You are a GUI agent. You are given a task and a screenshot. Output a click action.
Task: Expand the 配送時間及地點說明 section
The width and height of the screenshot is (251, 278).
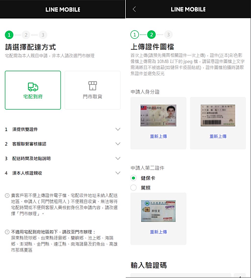point(63,158)
